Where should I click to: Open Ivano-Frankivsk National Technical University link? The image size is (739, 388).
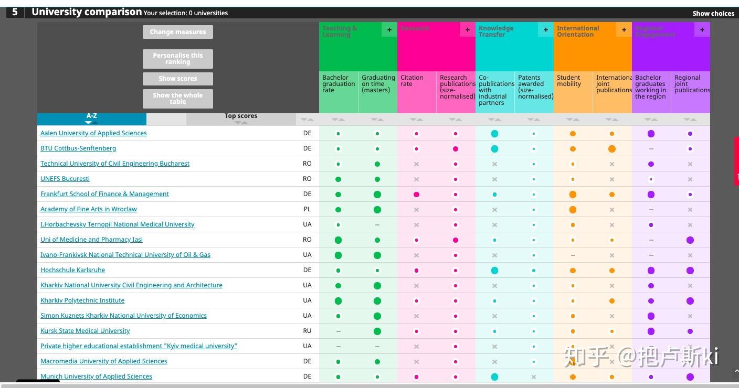(125, 255)
